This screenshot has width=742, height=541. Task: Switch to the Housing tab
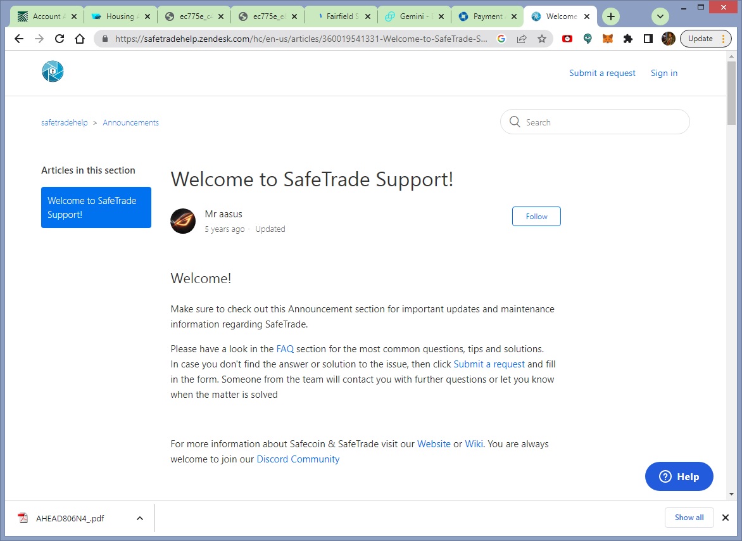coord(120,16)
